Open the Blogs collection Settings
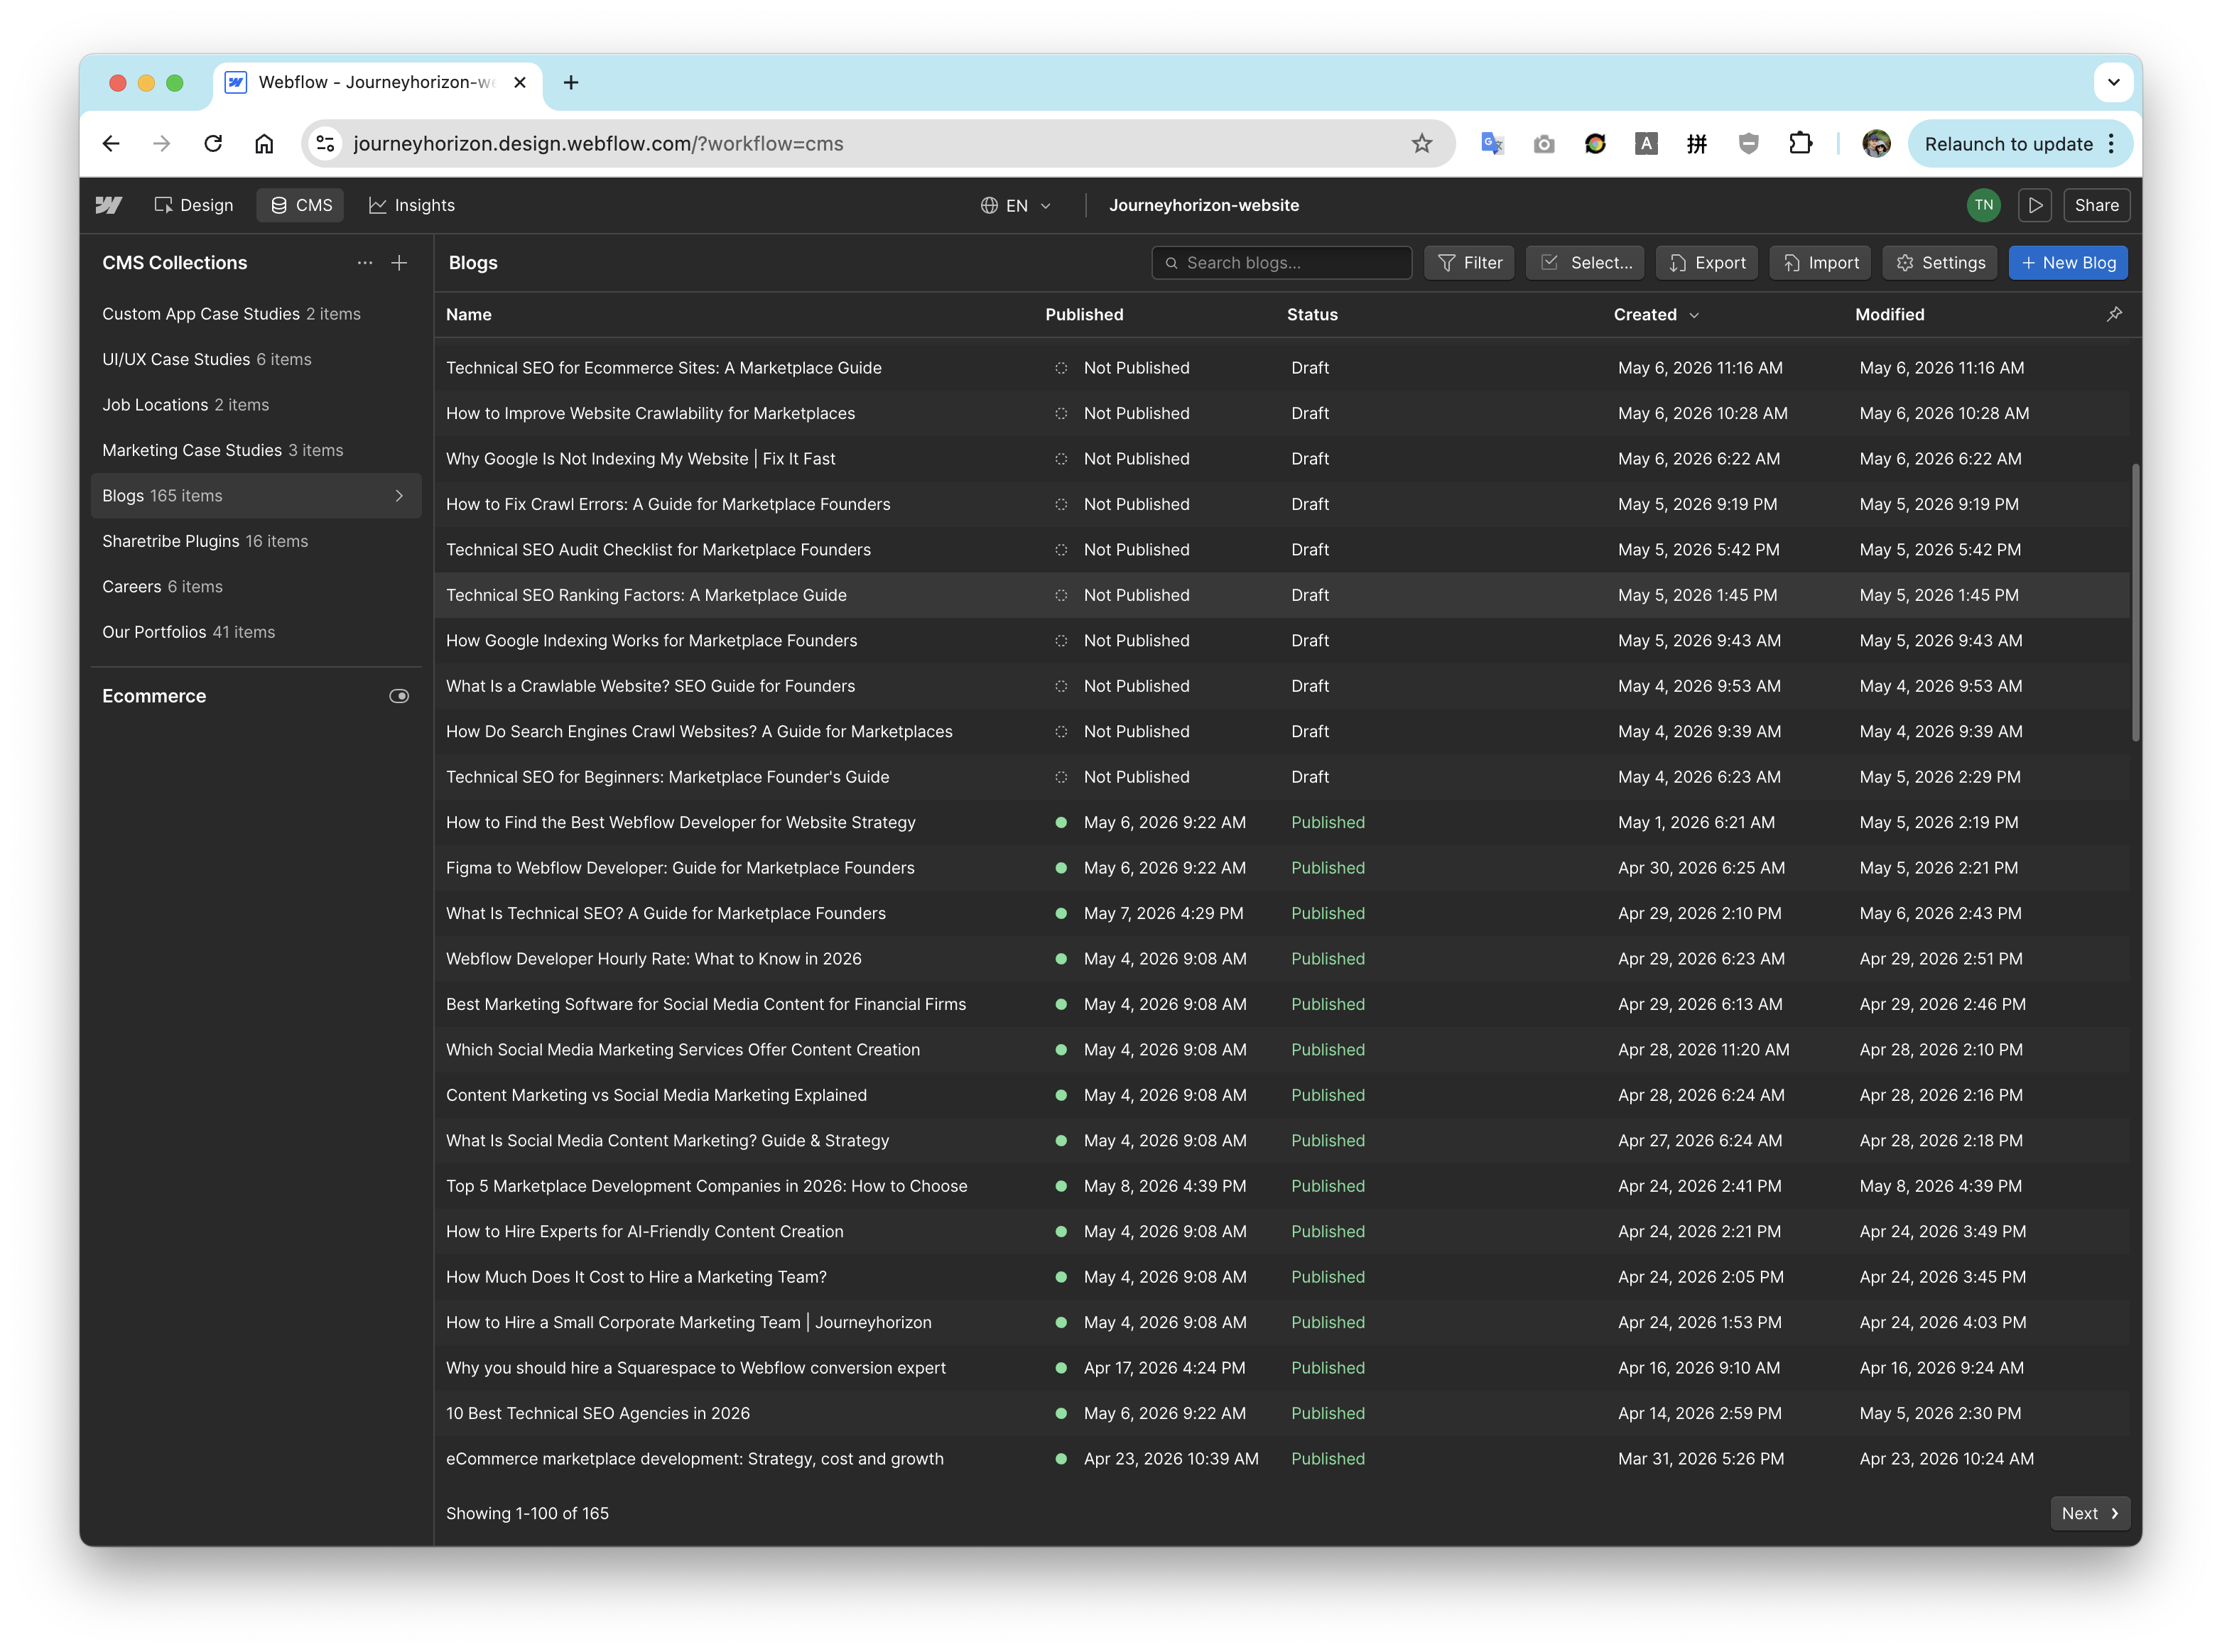Screen dimensions: 2222x1652 1939,263
